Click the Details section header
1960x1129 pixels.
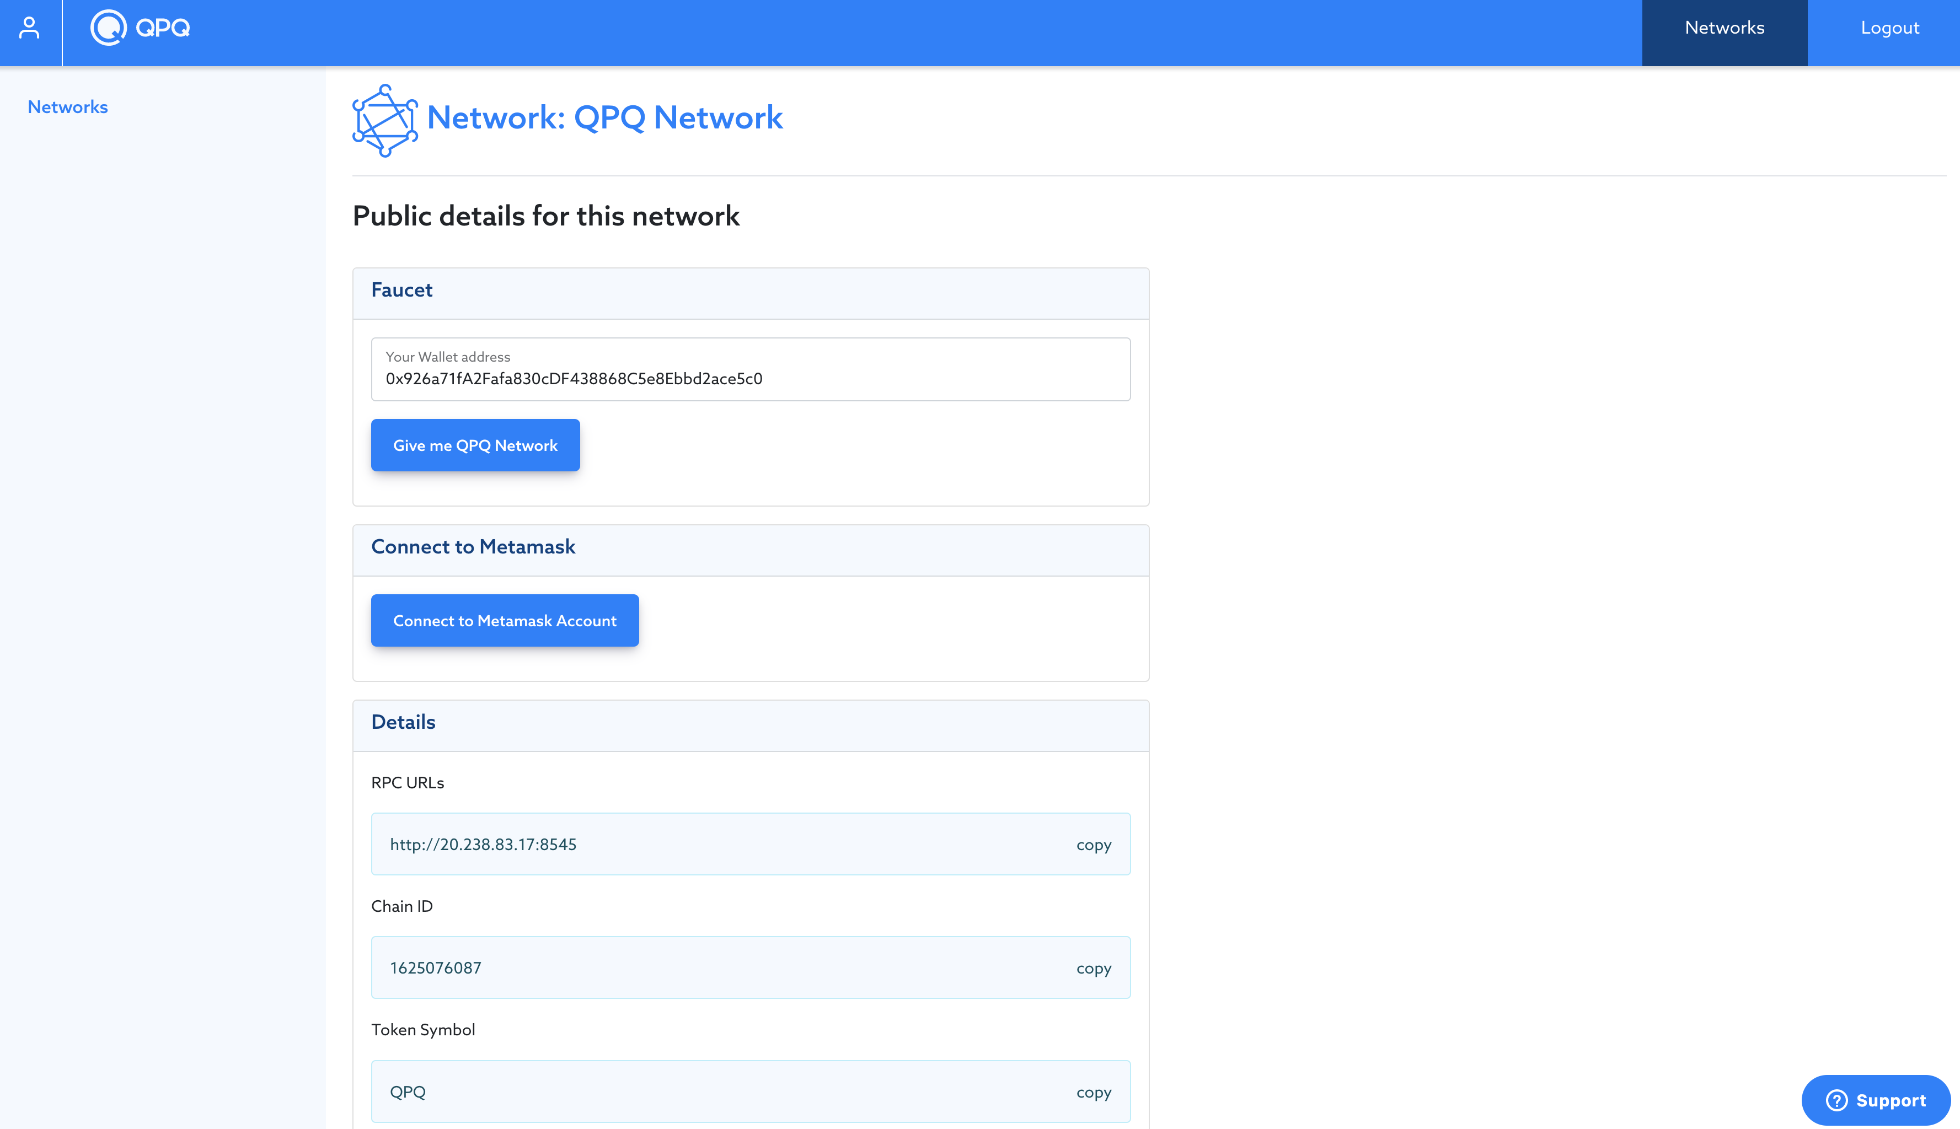pyautogui.click(x=750, y=725)
